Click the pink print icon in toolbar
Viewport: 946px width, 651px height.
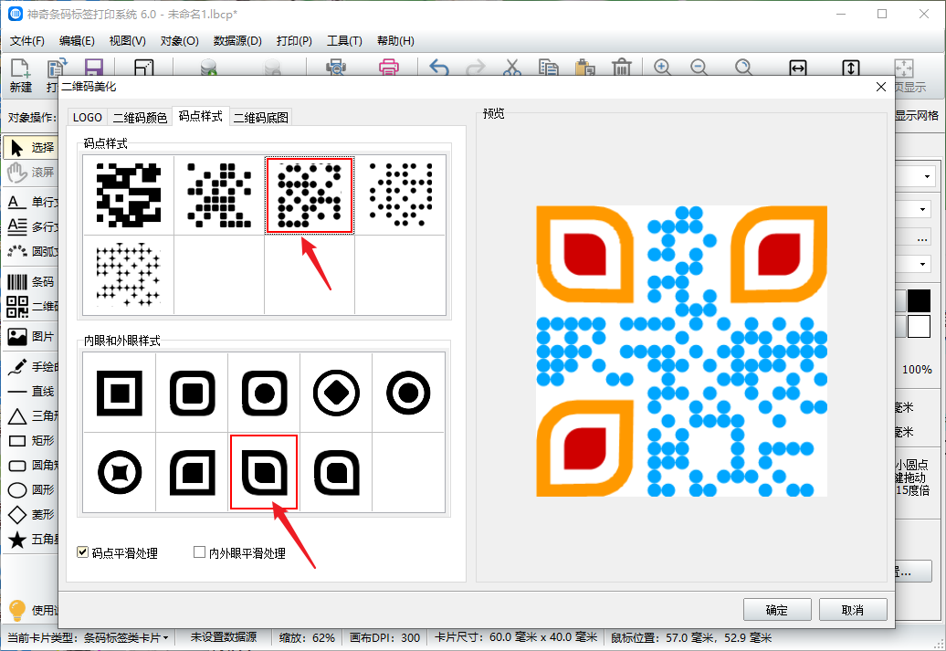[x=389, y=67]
